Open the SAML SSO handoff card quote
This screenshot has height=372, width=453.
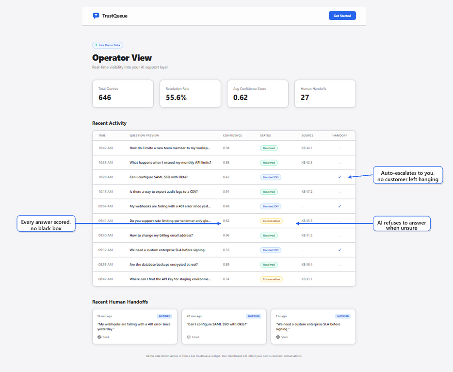click(x=217, y=324)
